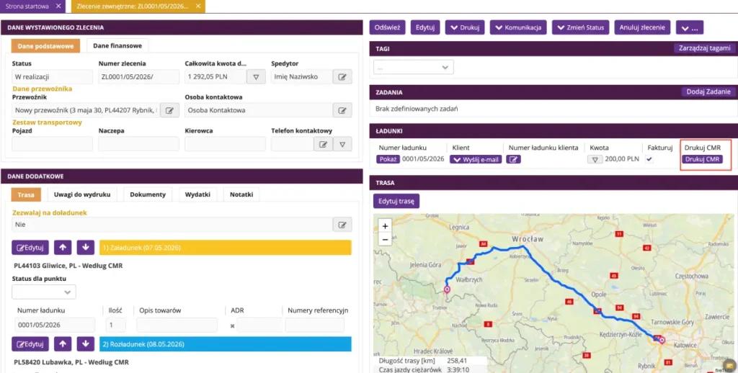738x373 pixels.
Task: Click the Numer zlecenia field
Action: [x=139, y=76]
